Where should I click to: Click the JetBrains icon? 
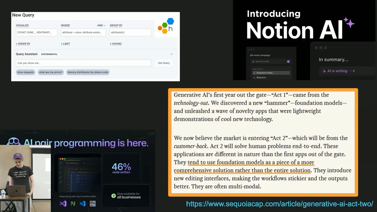tap(92, 203)
